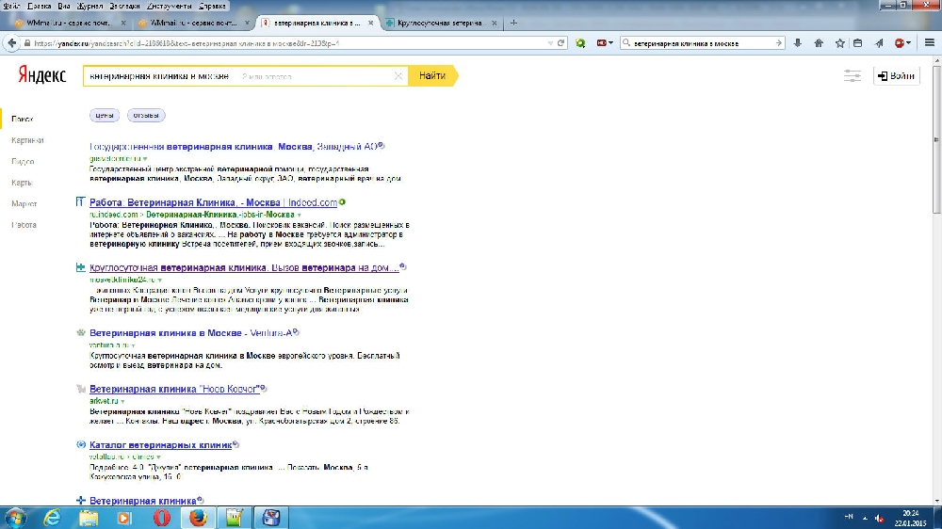This screenshot has height=529, width=942.
Task: Open Картинки in the Yandex sidebar
Action: [x=27, y=140]
